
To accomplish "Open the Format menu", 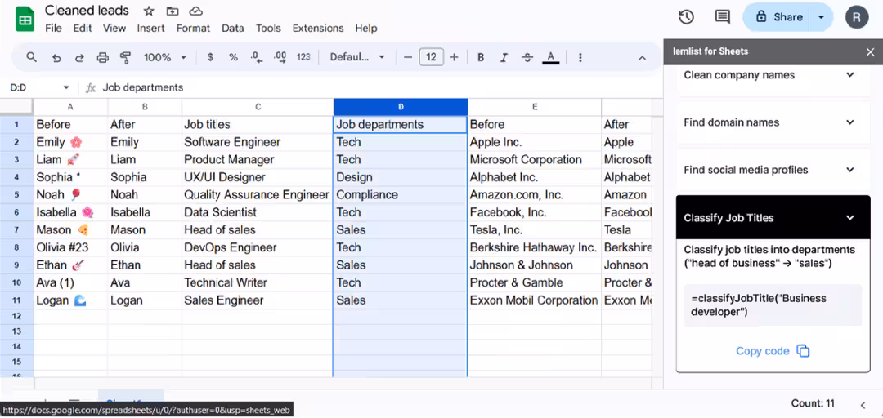I will [x=193, y=28].
